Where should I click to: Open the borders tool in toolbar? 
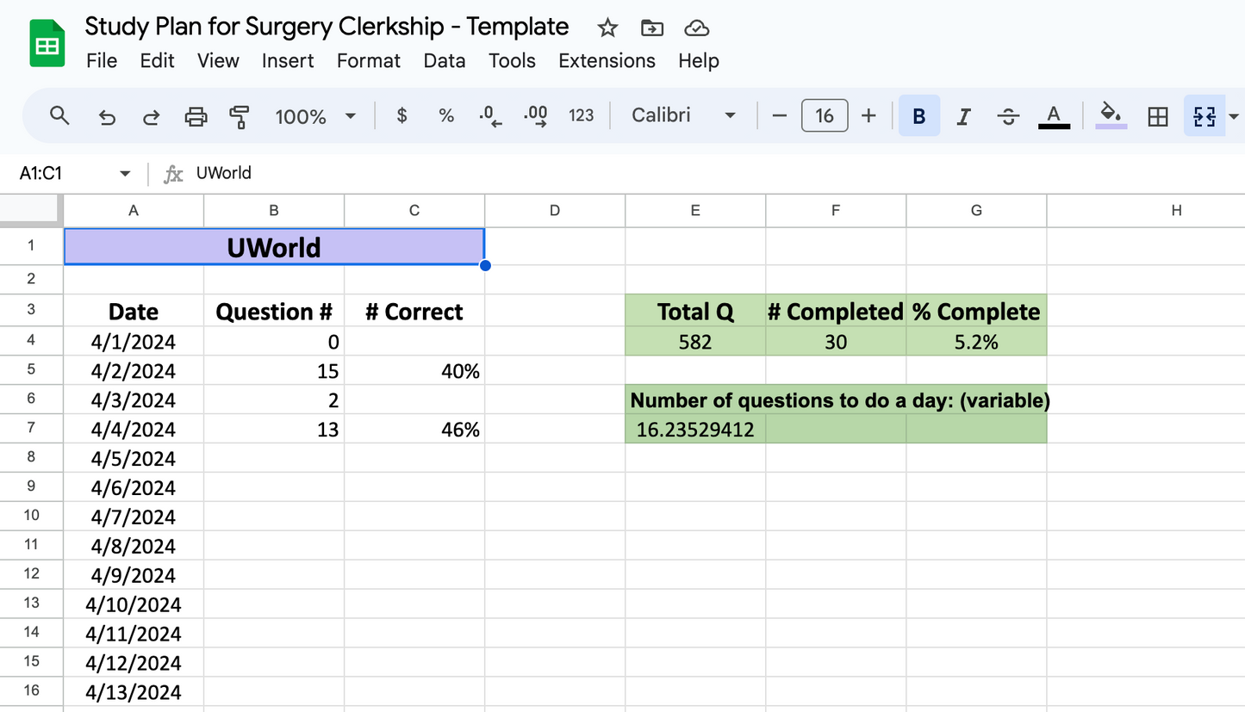[x=1158, y=115]
